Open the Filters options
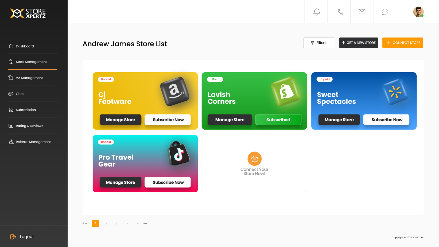 (319, 43)
